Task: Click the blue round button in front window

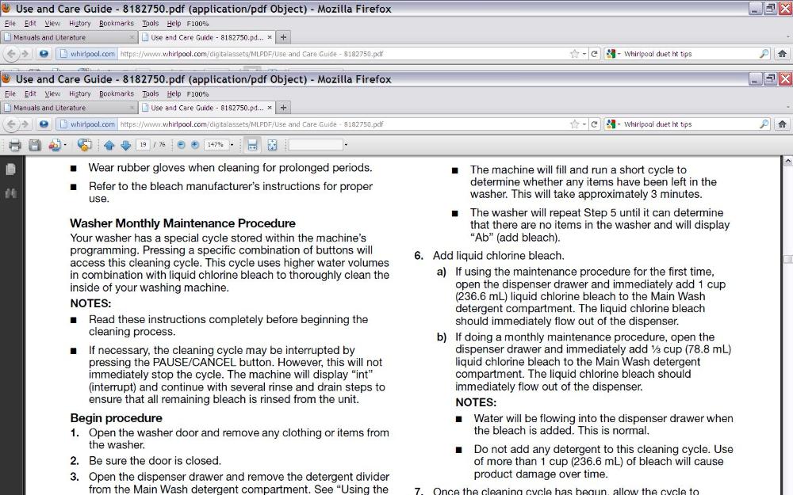Action: (x=44, y=124)
